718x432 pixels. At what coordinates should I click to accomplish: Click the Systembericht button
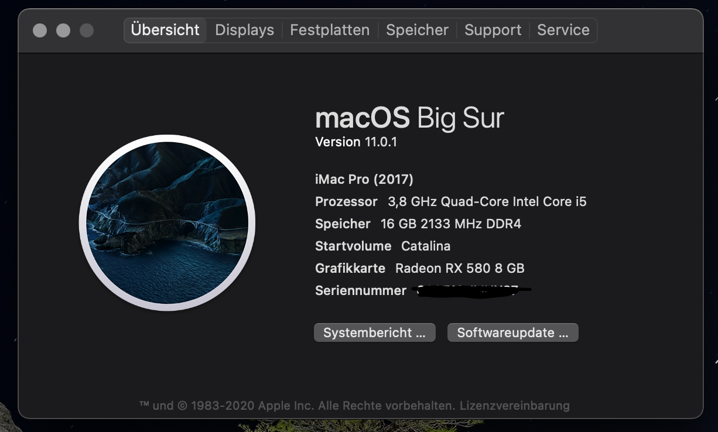coord(374,332)
